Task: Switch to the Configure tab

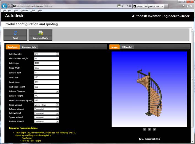Action: [13, 47]
